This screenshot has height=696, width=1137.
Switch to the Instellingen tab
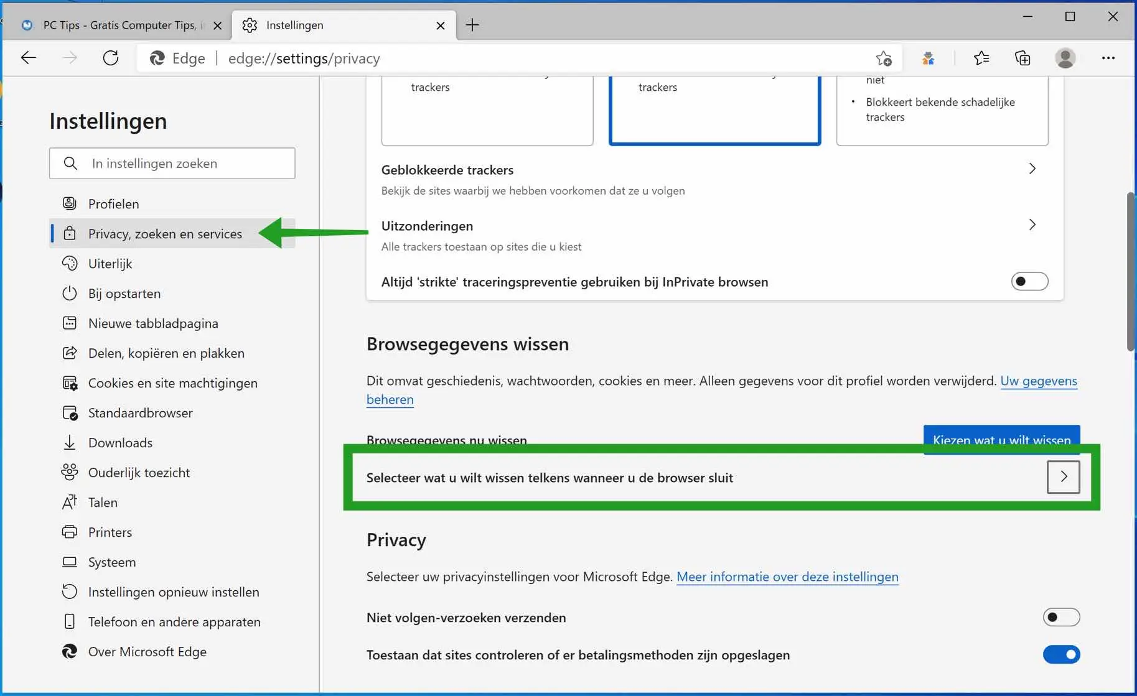(x=344, y=26)
